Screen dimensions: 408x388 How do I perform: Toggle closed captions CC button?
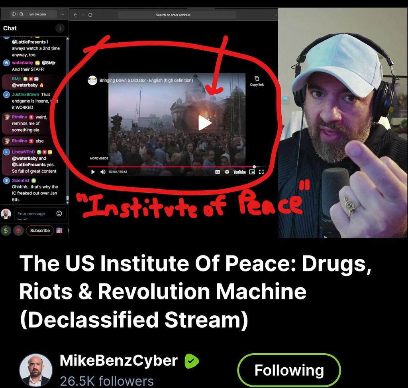point(218,172)
